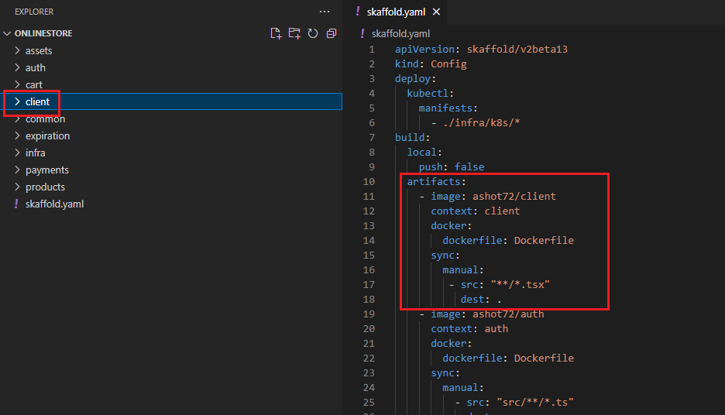725x415 pixels.
Task: Collapse all folders in Explorer
Action: (x=332, y=33)
